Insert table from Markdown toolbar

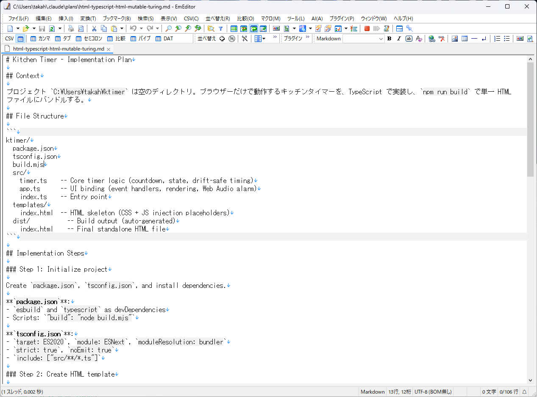pyautogui.click(x=465, y=39)
